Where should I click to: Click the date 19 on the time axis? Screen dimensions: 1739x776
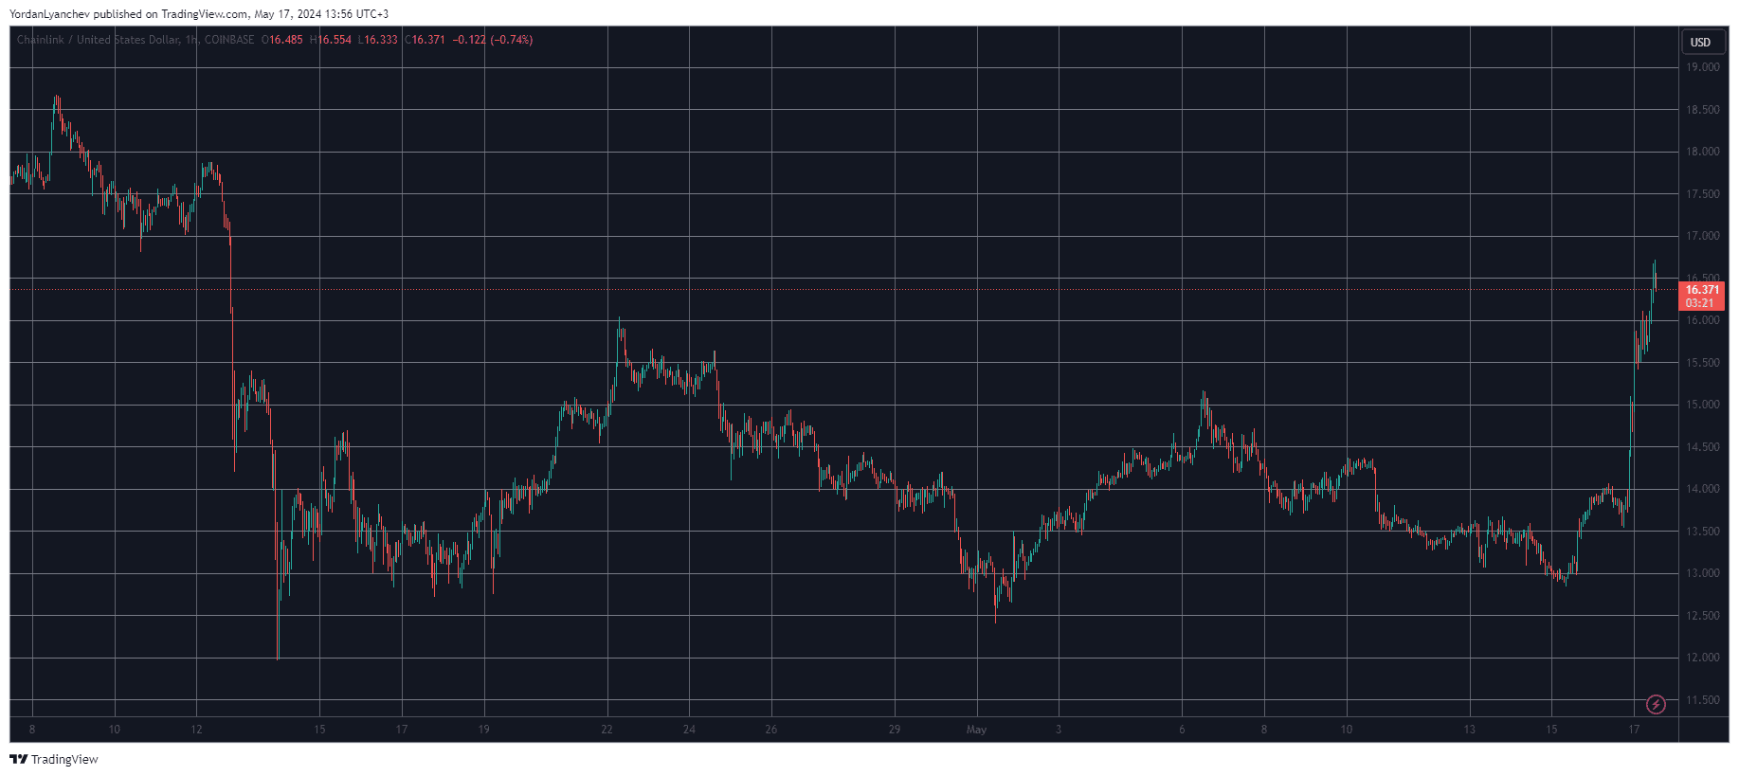483,730
